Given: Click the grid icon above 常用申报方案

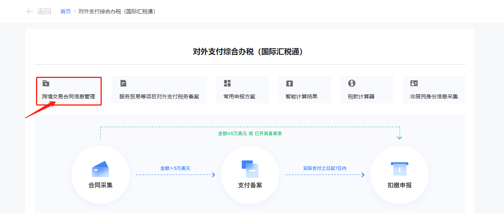Looking at the screenshot, I should click(227, 83).
